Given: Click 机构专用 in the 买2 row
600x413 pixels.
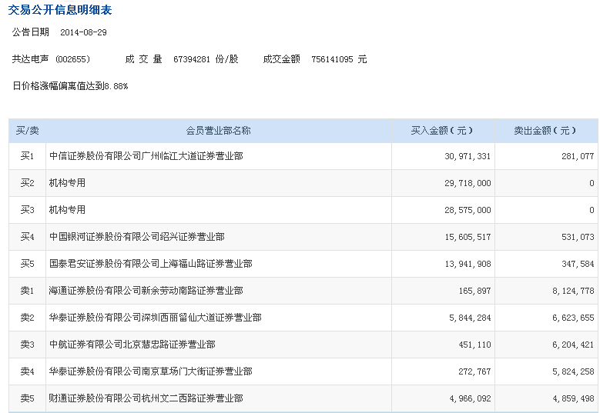Looking at the screenshot, I should [67, 183].
